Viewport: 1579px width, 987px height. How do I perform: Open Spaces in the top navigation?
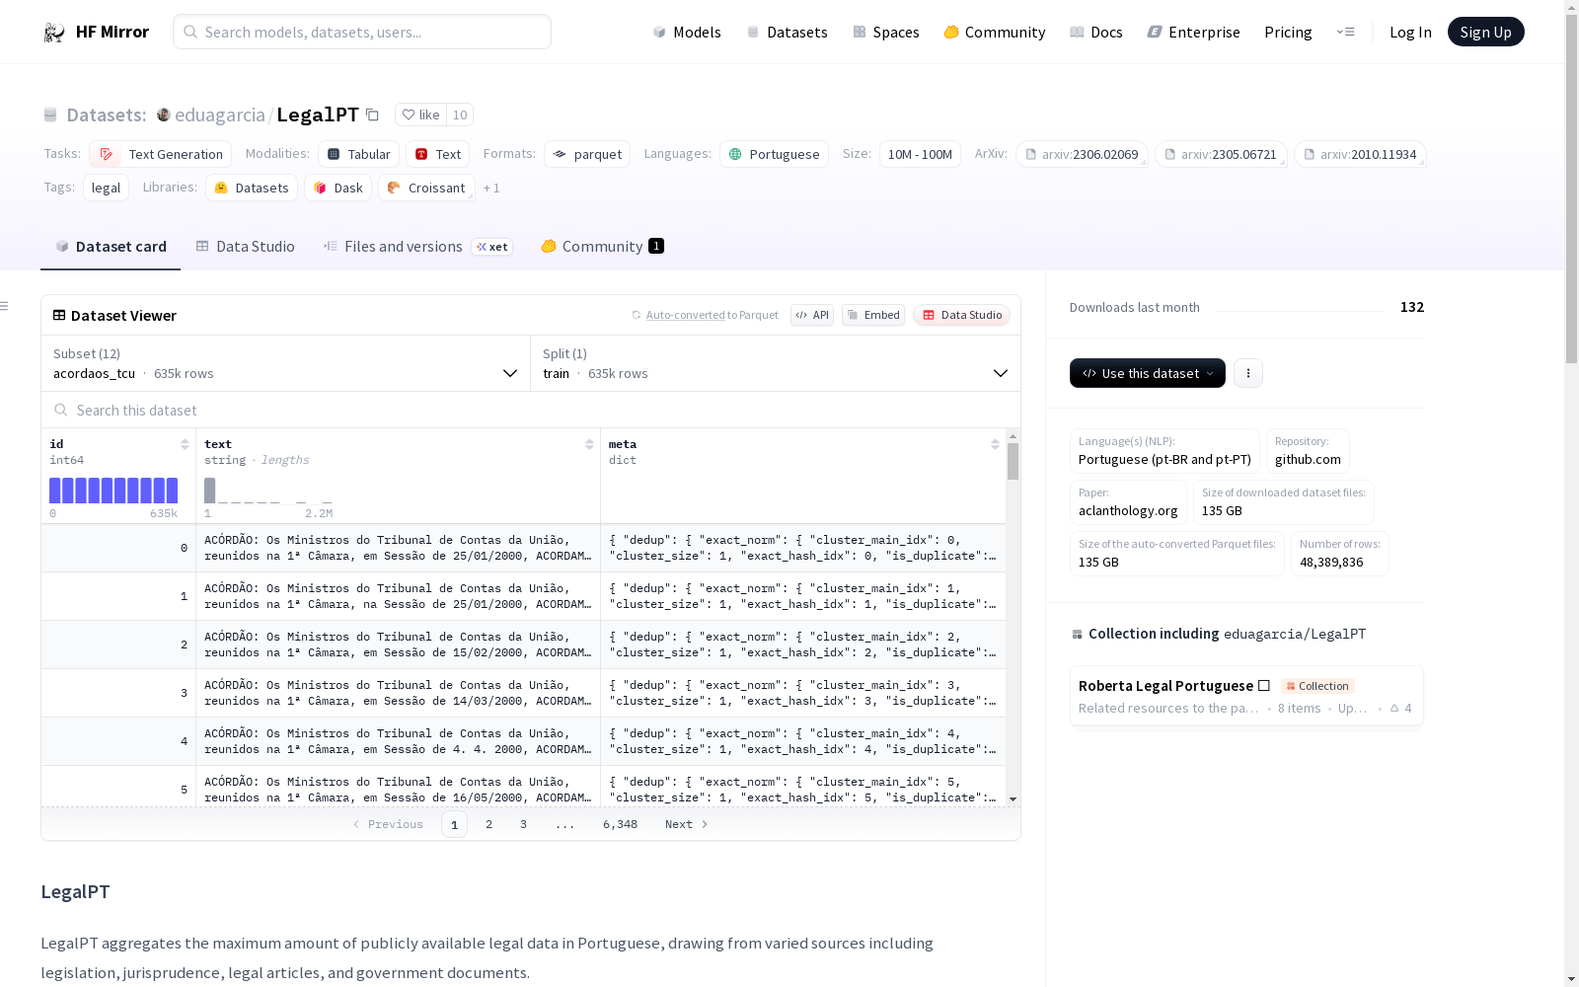coord(886,33)
